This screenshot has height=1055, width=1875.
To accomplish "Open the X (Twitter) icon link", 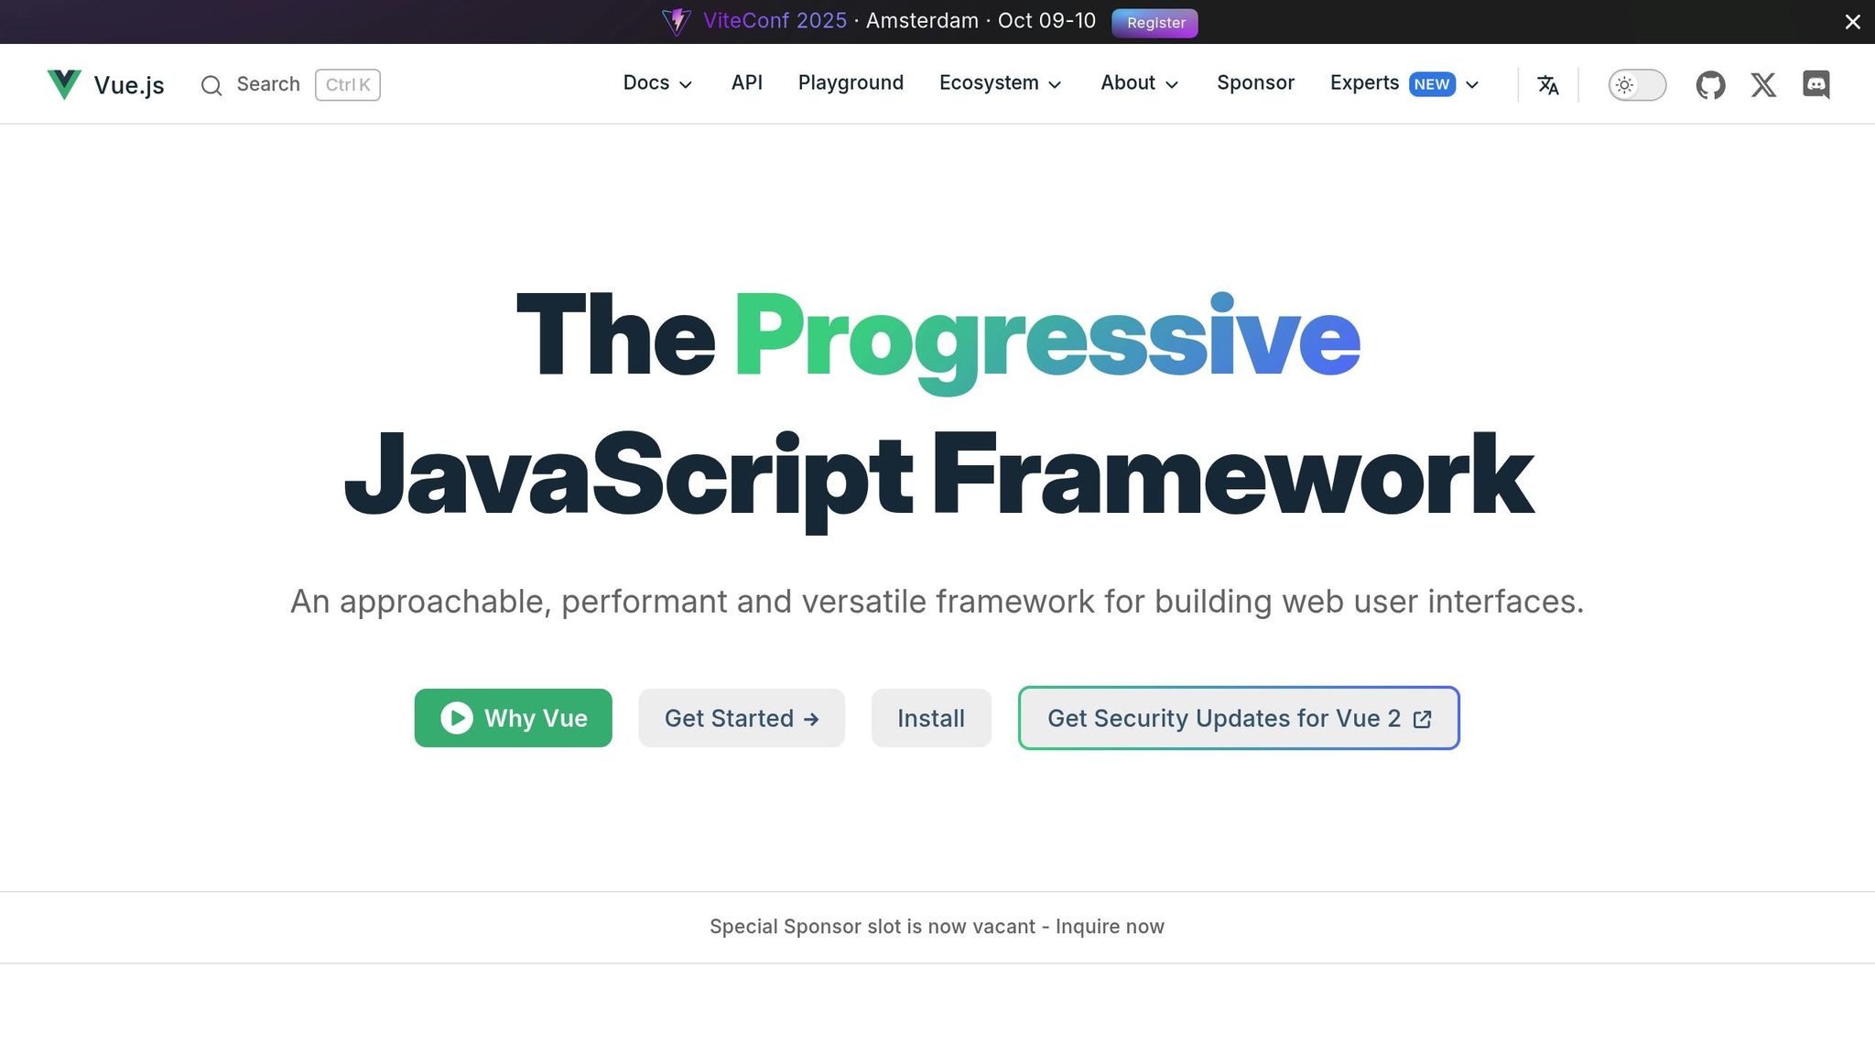I will click(1763, 85).
